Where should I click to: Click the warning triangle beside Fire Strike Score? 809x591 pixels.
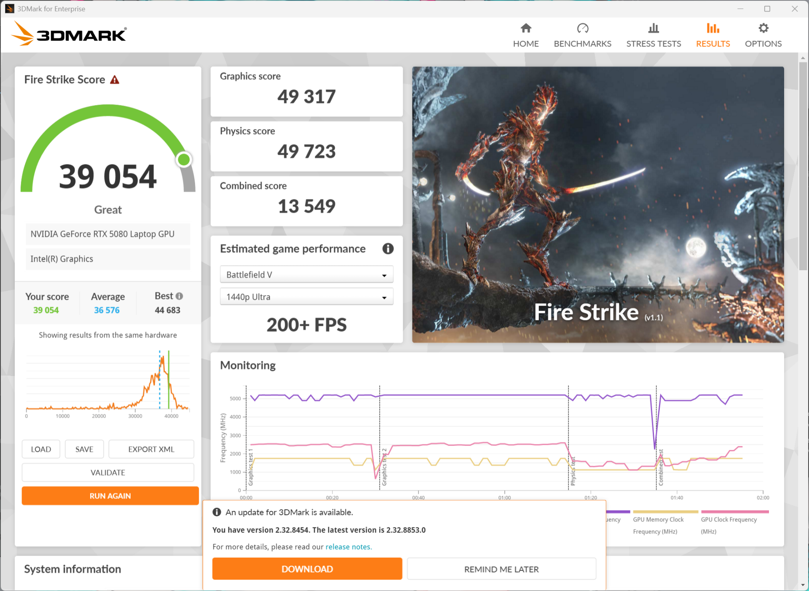(115, 79)
